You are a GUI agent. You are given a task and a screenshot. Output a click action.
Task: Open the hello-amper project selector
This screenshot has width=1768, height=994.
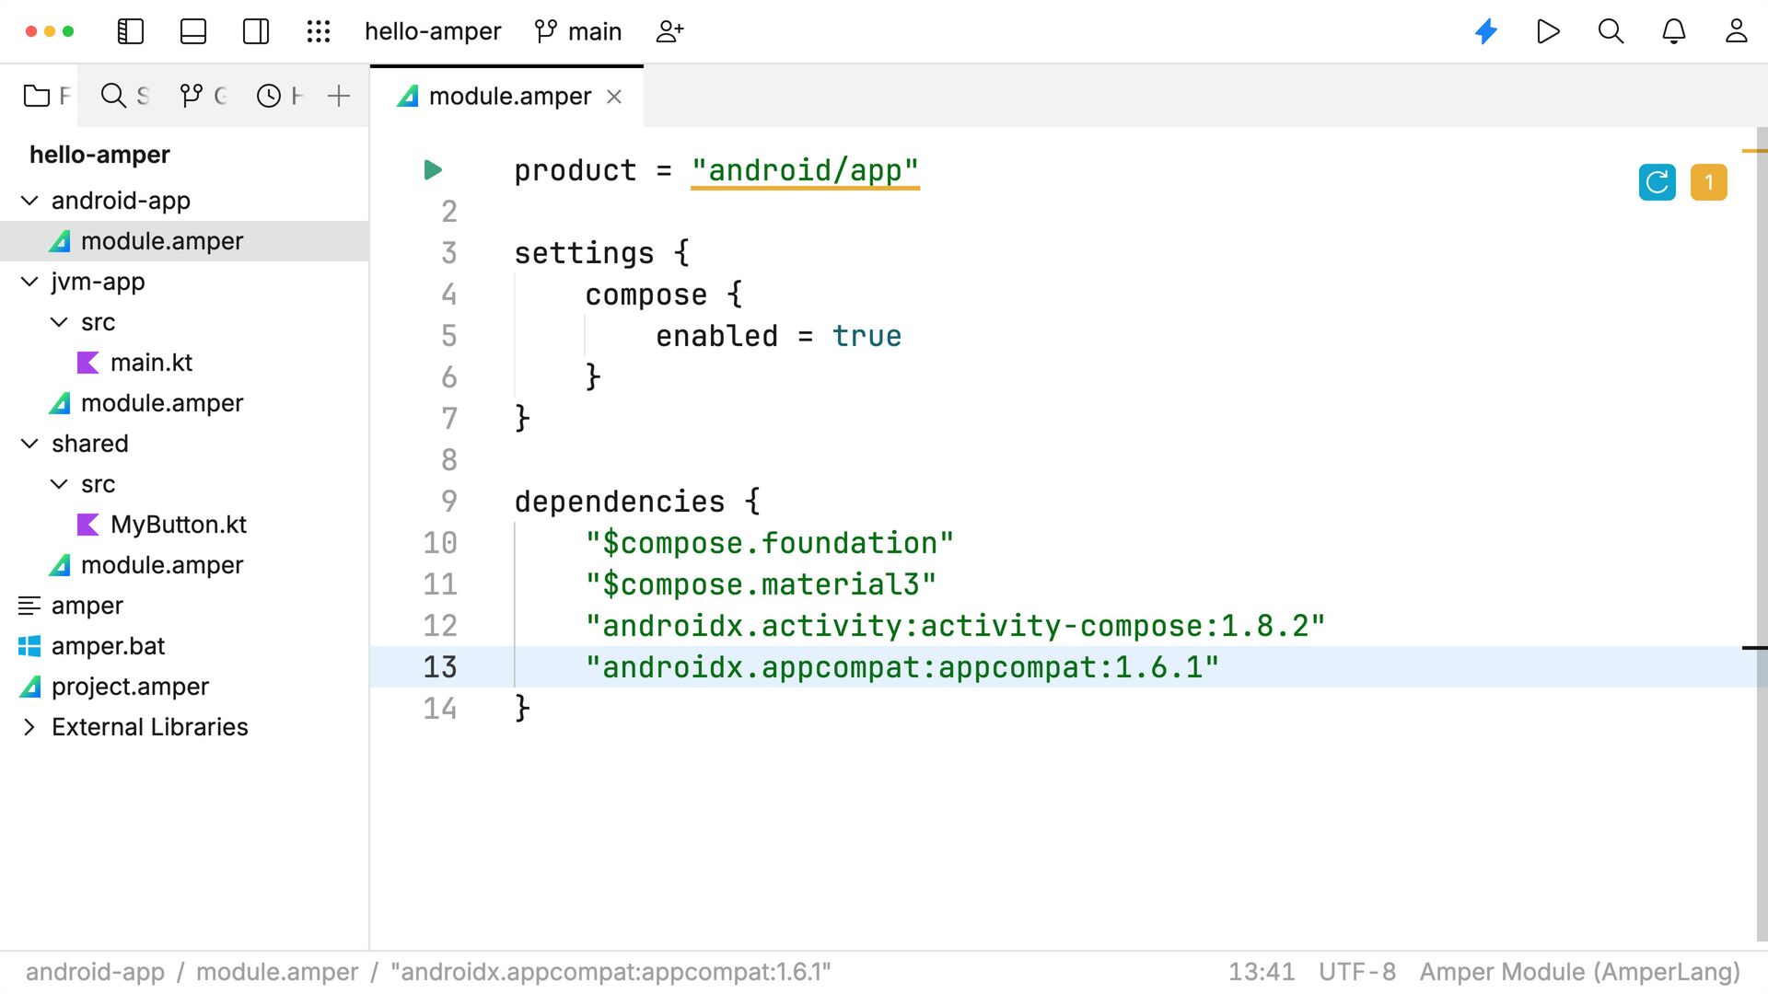tap(433, 31)
